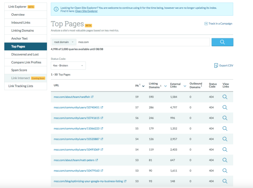Image resolution: width=253 pixels, height=188 pixels.
Task: Click the URL column header
Action: (x=56, y=85)
